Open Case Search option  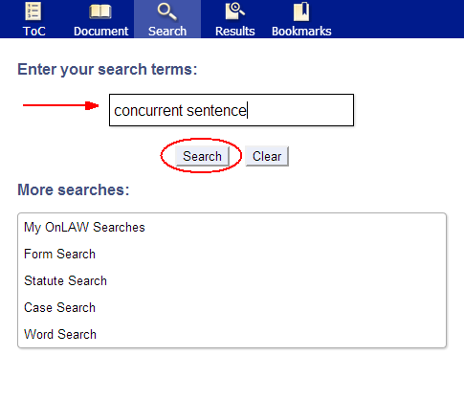point(59,308)
